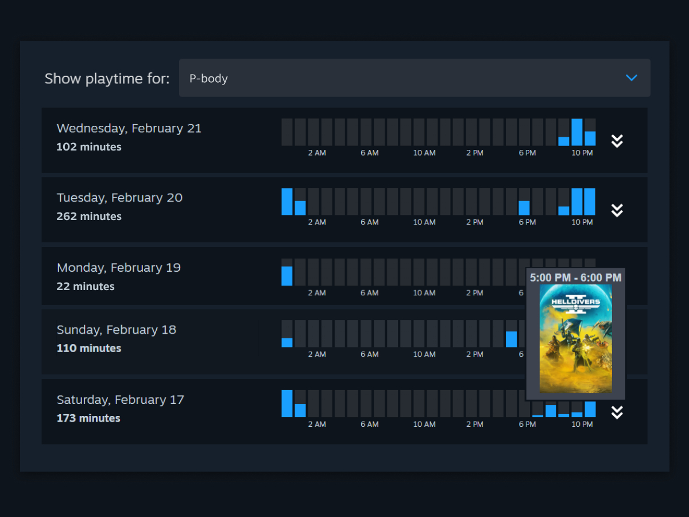This screenshot has width=689, height=517.
Task: Expand Wednesday, February 21 details chevron
Action: coord(617,141)
